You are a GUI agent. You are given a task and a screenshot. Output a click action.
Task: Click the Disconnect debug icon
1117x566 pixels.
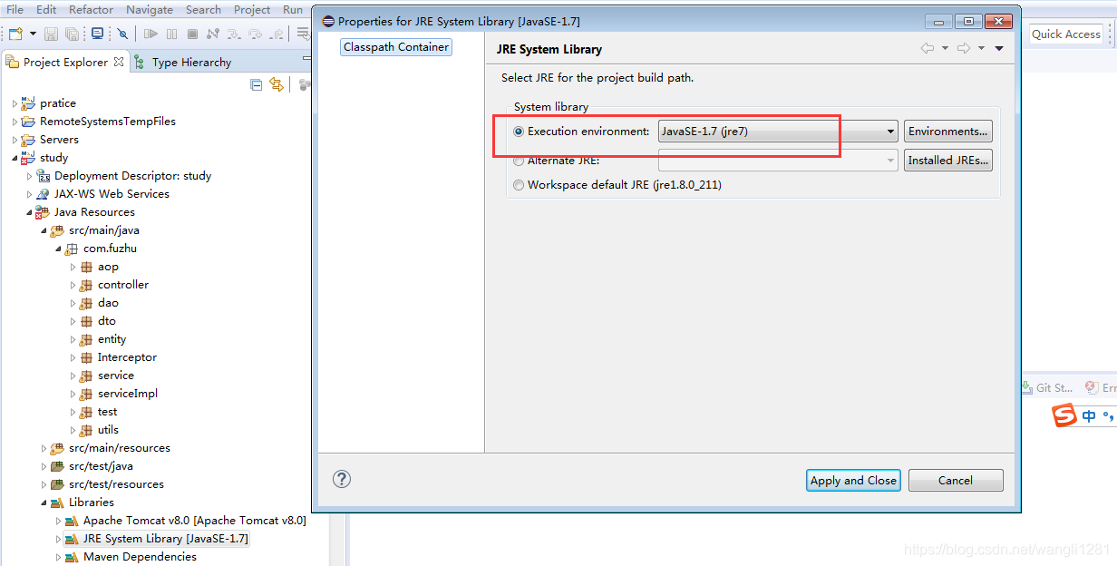point(213,34)
